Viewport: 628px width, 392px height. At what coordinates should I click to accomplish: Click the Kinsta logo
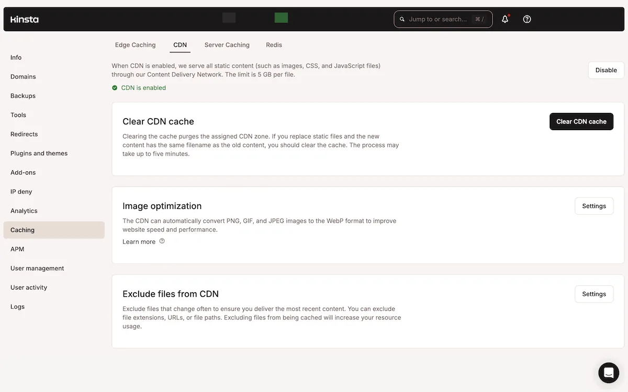pyautogui.click(x=24, y=19)
